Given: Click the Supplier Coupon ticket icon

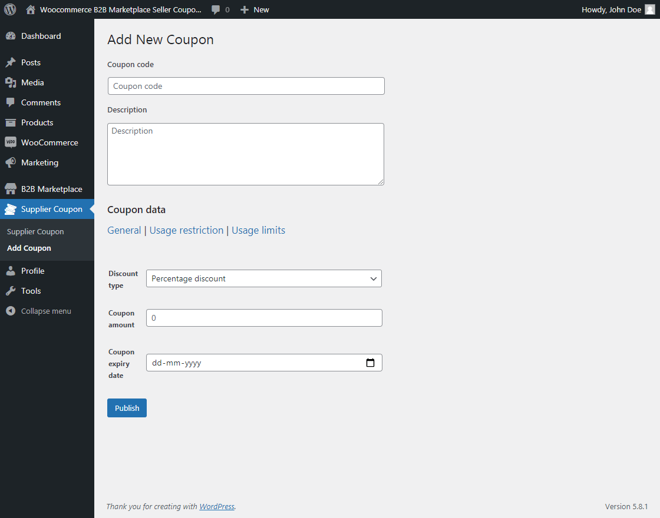Looking at the screenshot, I should (11, 209).
